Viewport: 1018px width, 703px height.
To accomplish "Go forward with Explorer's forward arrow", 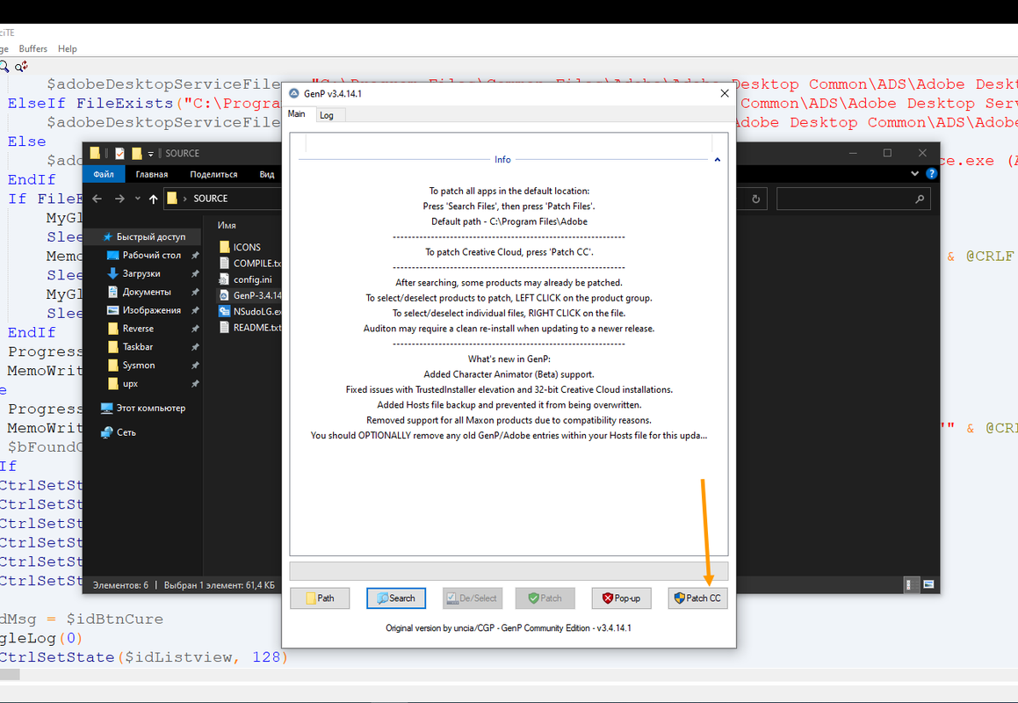I will [x=119, y=199].
